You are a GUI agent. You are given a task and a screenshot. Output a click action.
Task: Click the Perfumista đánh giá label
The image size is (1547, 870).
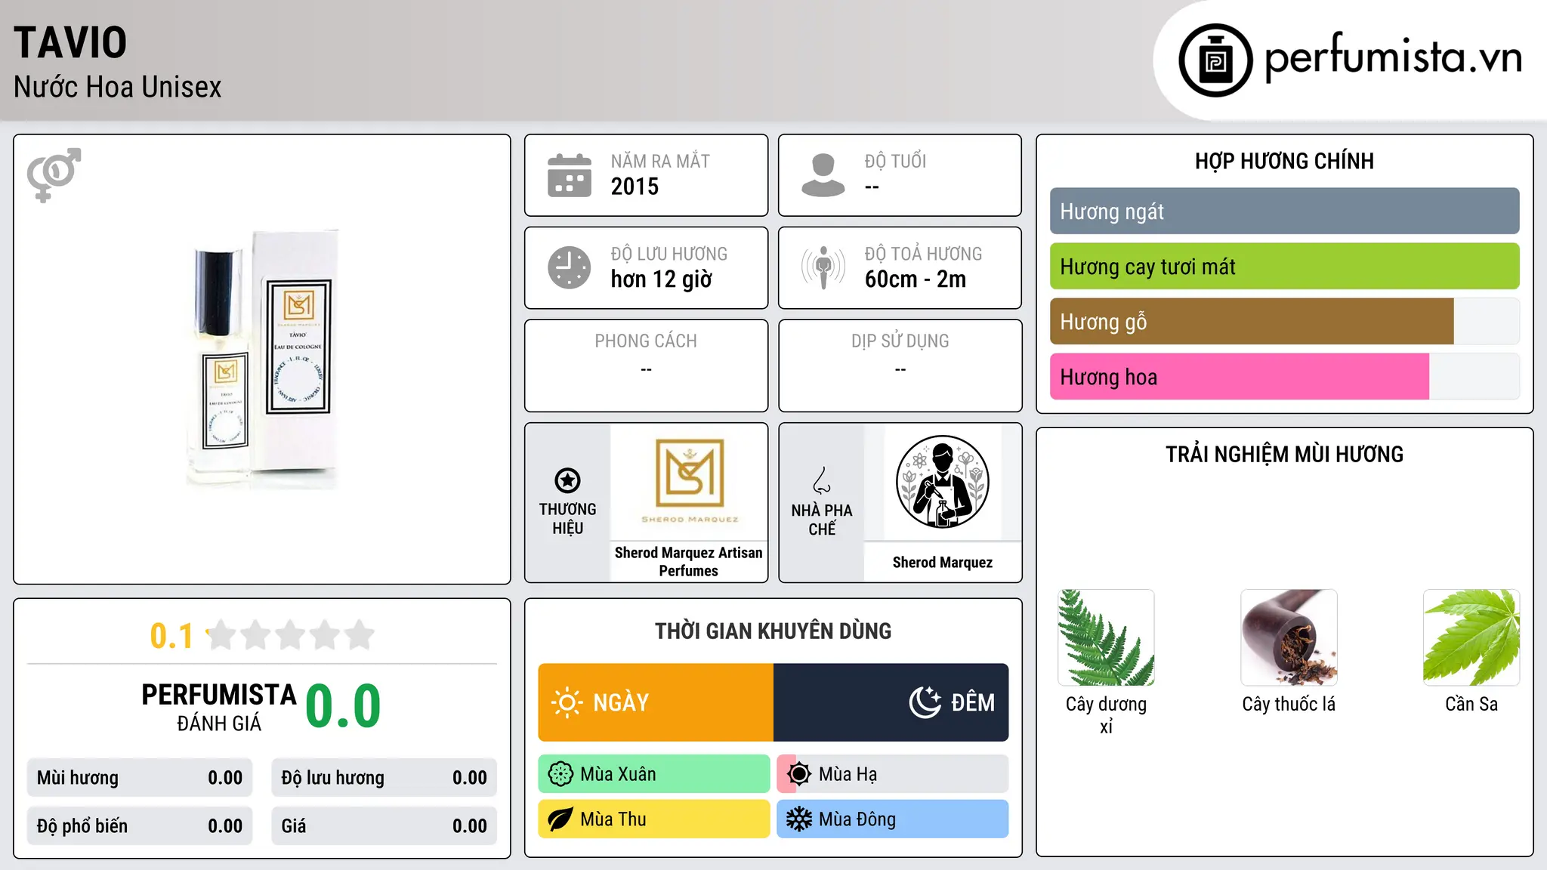pyautogui.click(x=219, y=707)
